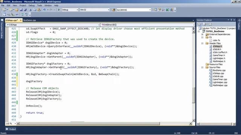Open Solution Explorer window position dropdown arrow

tap(228, 20)
